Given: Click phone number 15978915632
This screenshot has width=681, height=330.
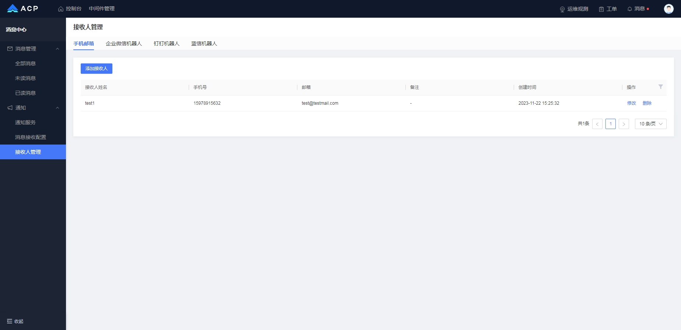Looking at the screenshot, I should (x=207, y=103).
